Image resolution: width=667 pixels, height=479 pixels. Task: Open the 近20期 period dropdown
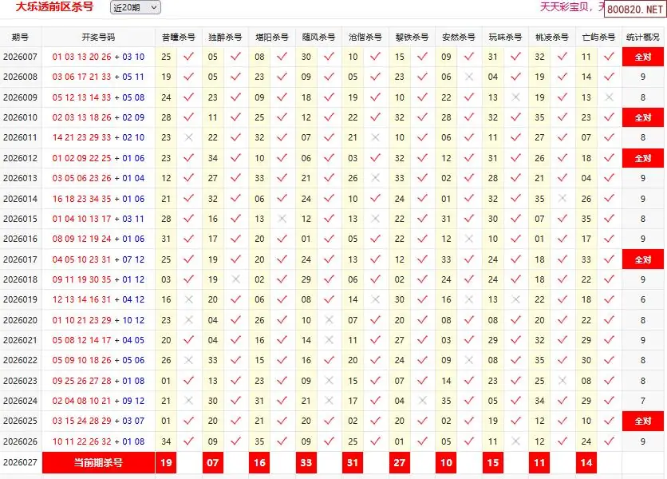pyautogui.click(x=135, y=7)
